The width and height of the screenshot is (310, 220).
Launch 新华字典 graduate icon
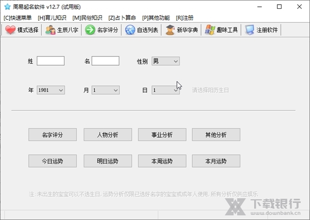point(170,30)
